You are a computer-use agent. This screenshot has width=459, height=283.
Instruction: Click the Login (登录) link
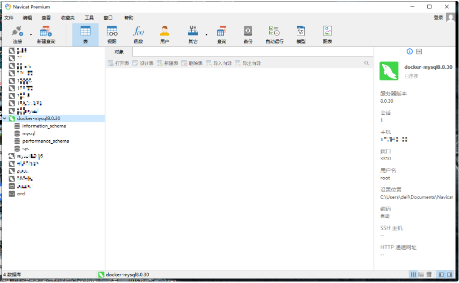click(x=438, y=17)
